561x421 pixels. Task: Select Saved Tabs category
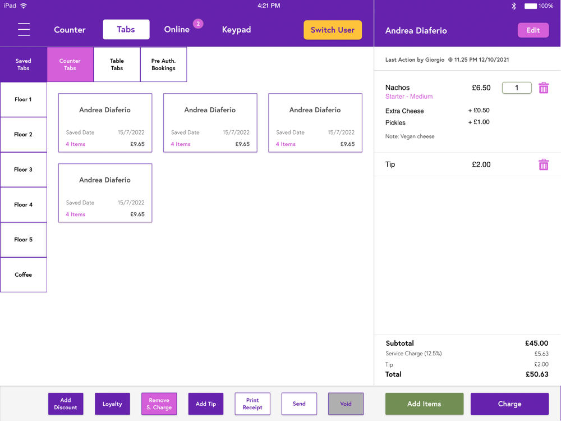point(23,65)
